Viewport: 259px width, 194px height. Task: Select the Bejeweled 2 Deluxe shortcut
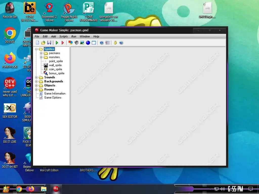click(49, 12)
